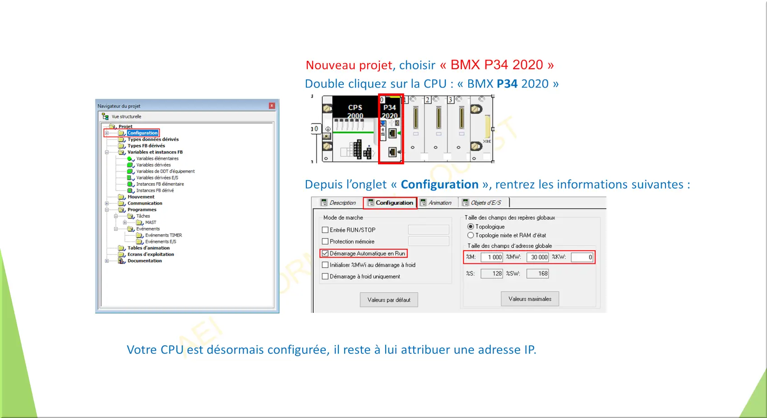Click the %S field showing 128
The image size is (767, 418).
click(x=492, y=274)
